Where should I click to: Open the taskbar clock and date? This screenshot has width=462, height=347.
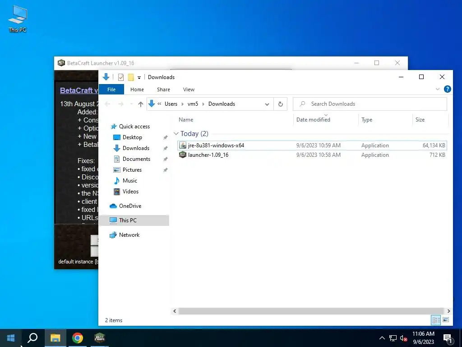click(x=423, y=338)
